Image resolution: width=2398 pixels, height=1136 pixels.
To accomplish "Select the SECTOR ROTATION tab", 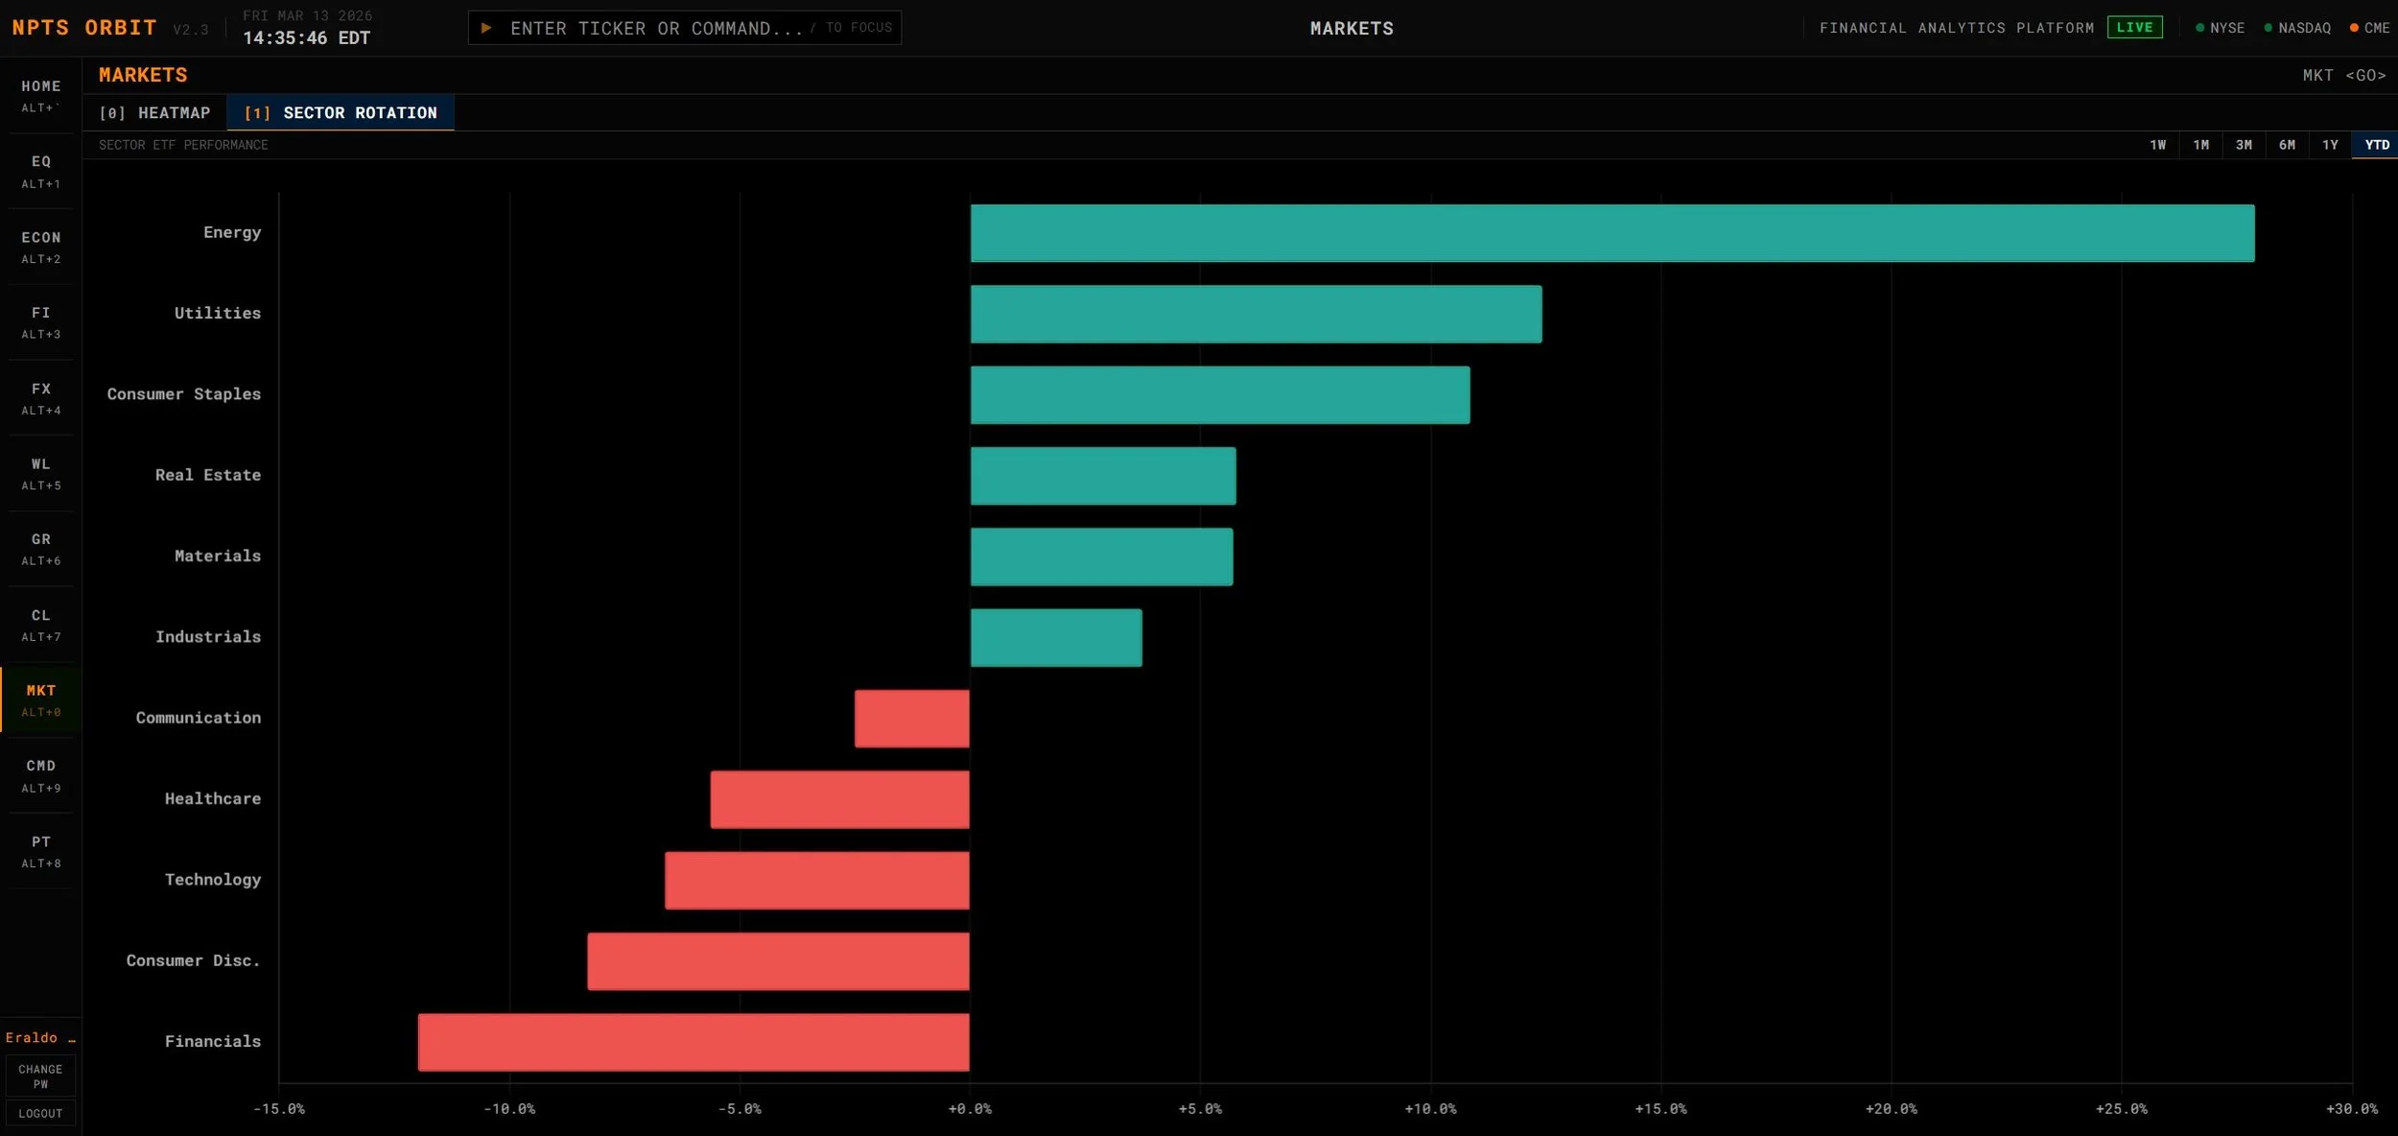I will coord(341,113).
